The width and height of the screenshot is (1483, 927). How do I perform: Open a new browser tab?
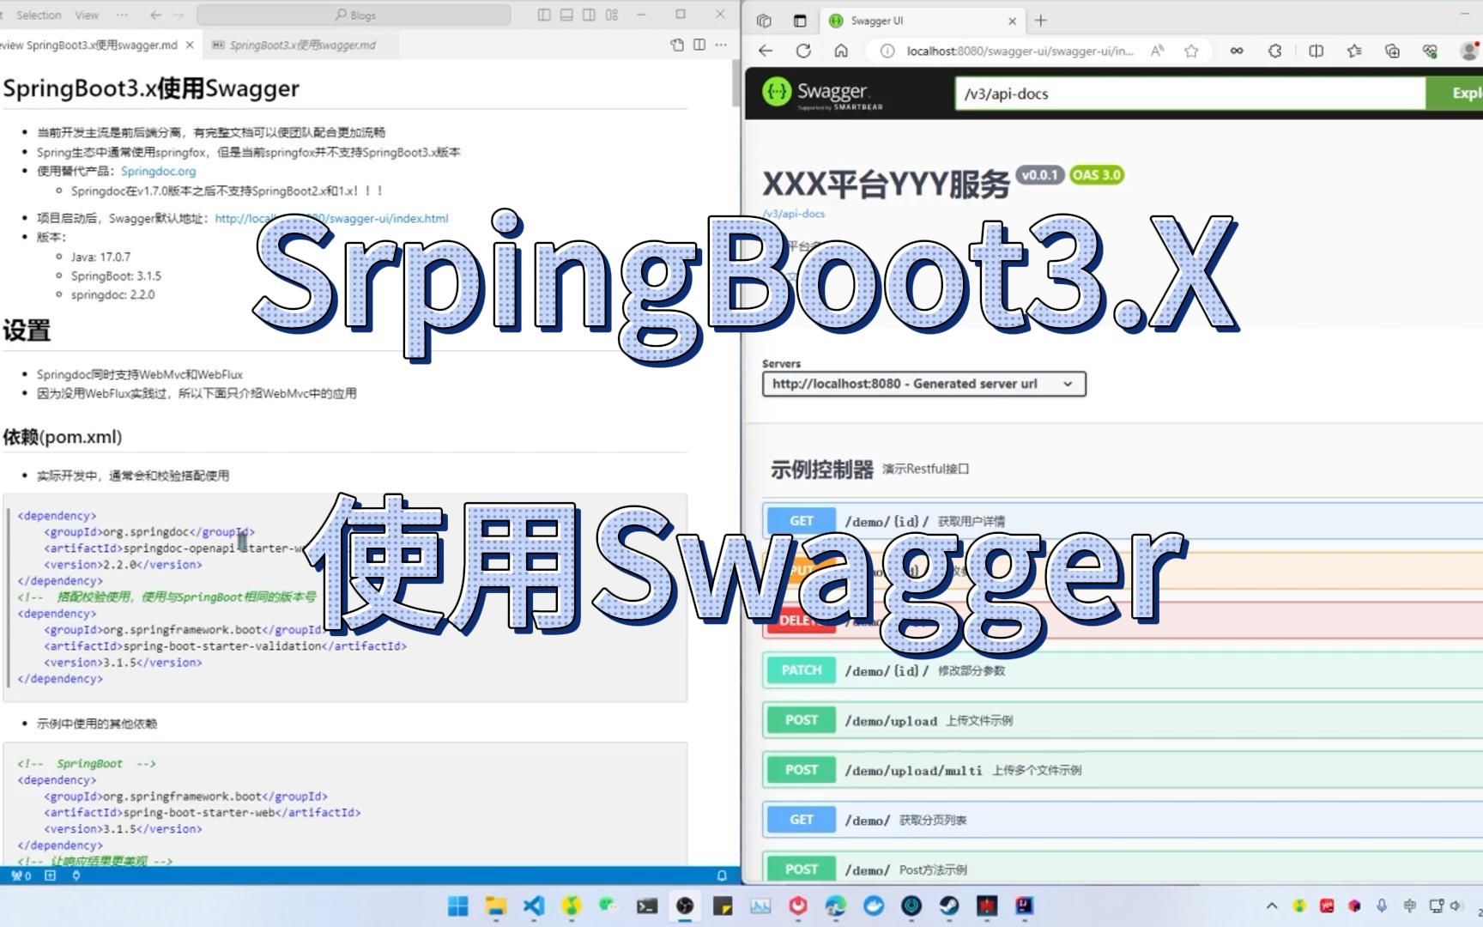(1041, 21)
